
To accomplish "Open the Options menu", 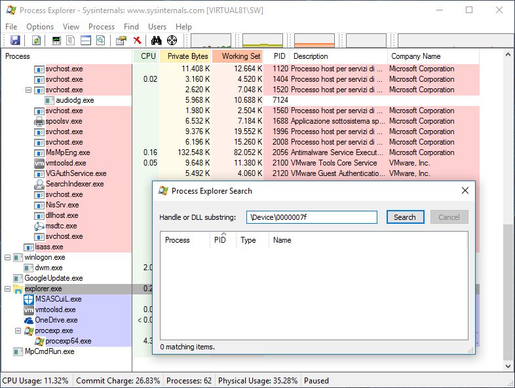I will 40,26.
